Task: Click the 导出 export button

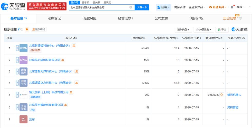Action: tap(222, 29)
